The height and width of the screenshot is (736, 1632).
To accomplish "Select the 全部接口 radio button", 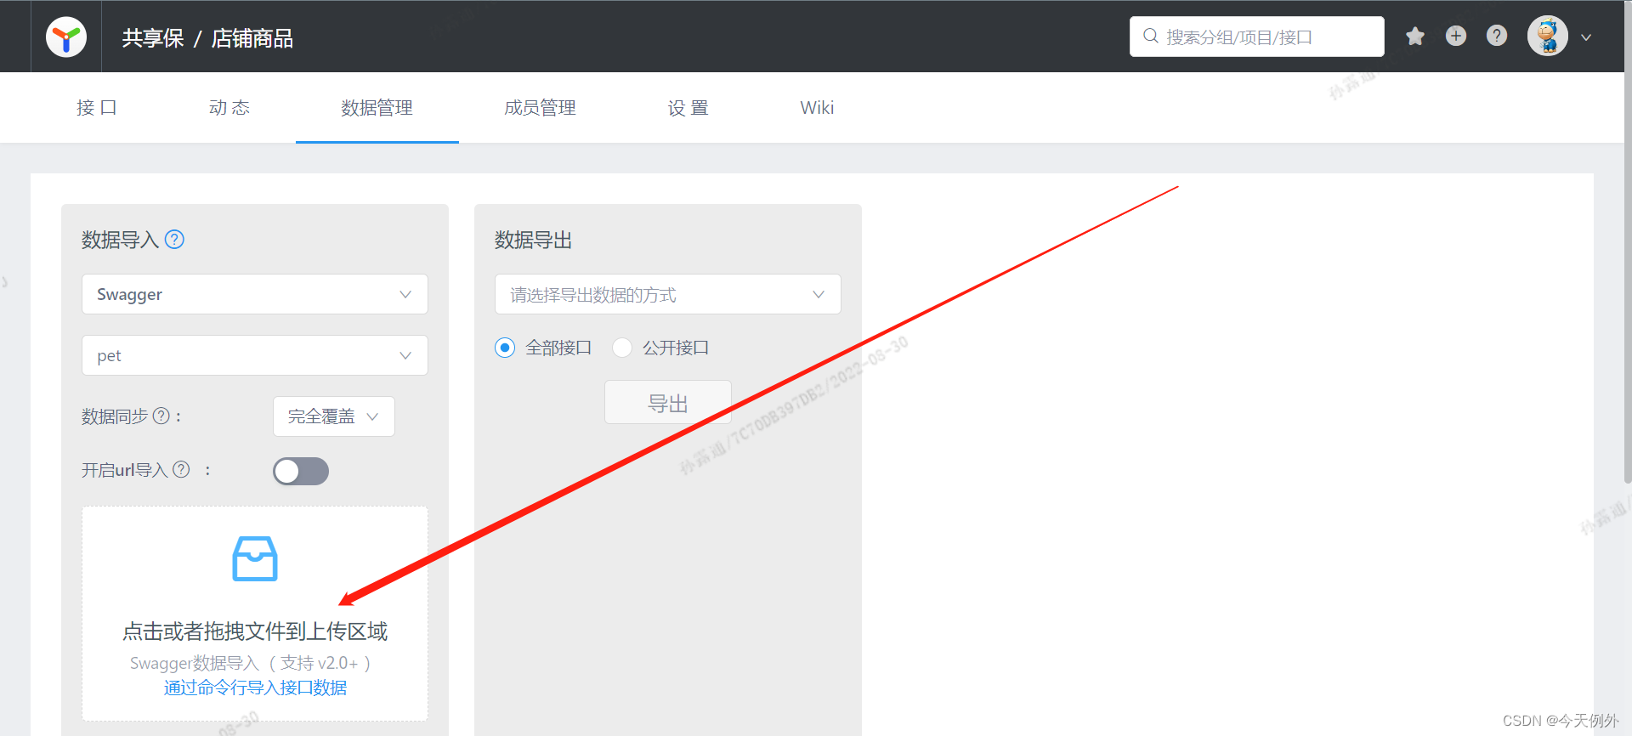I will pos(505,348).
